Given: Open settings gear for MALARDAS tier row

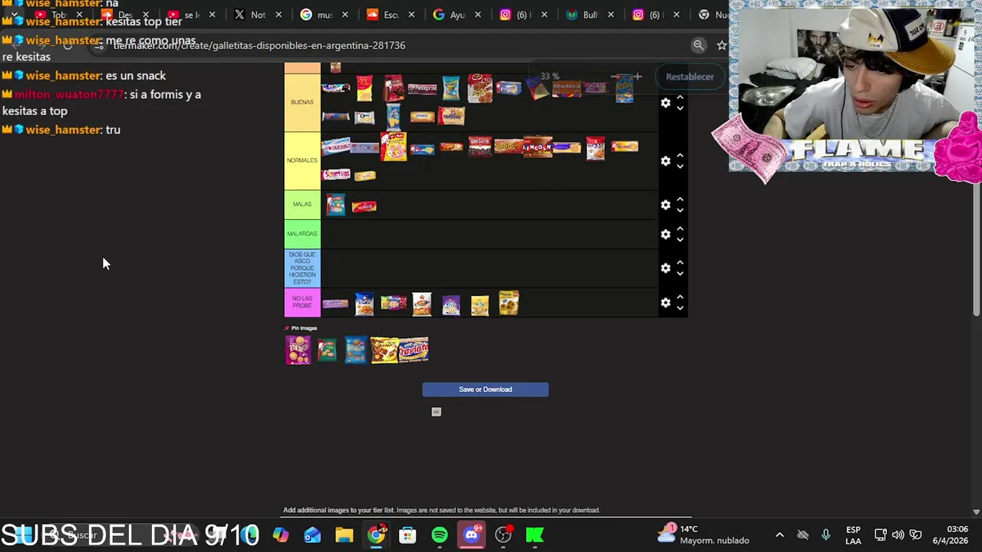Looking at the screenshot, I should click(x=665, y=234).
